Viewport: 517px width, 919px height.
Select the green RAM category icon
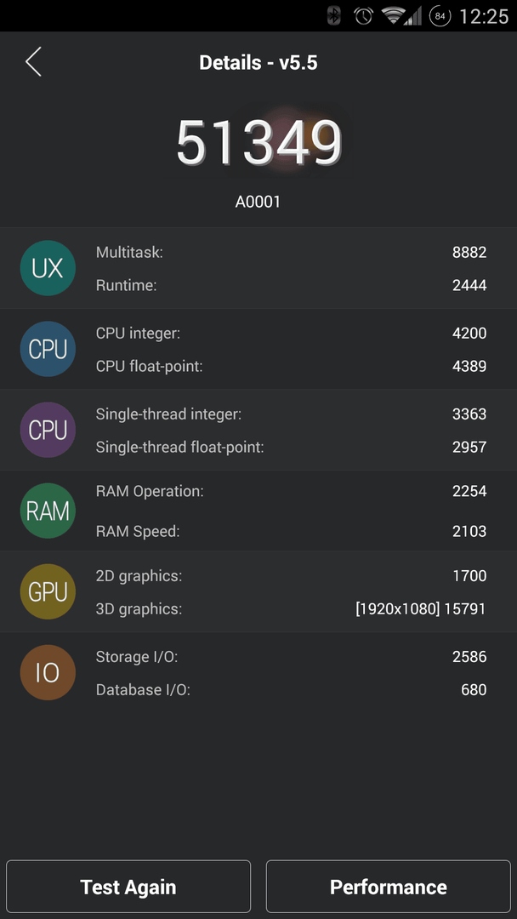click(48, 511)
